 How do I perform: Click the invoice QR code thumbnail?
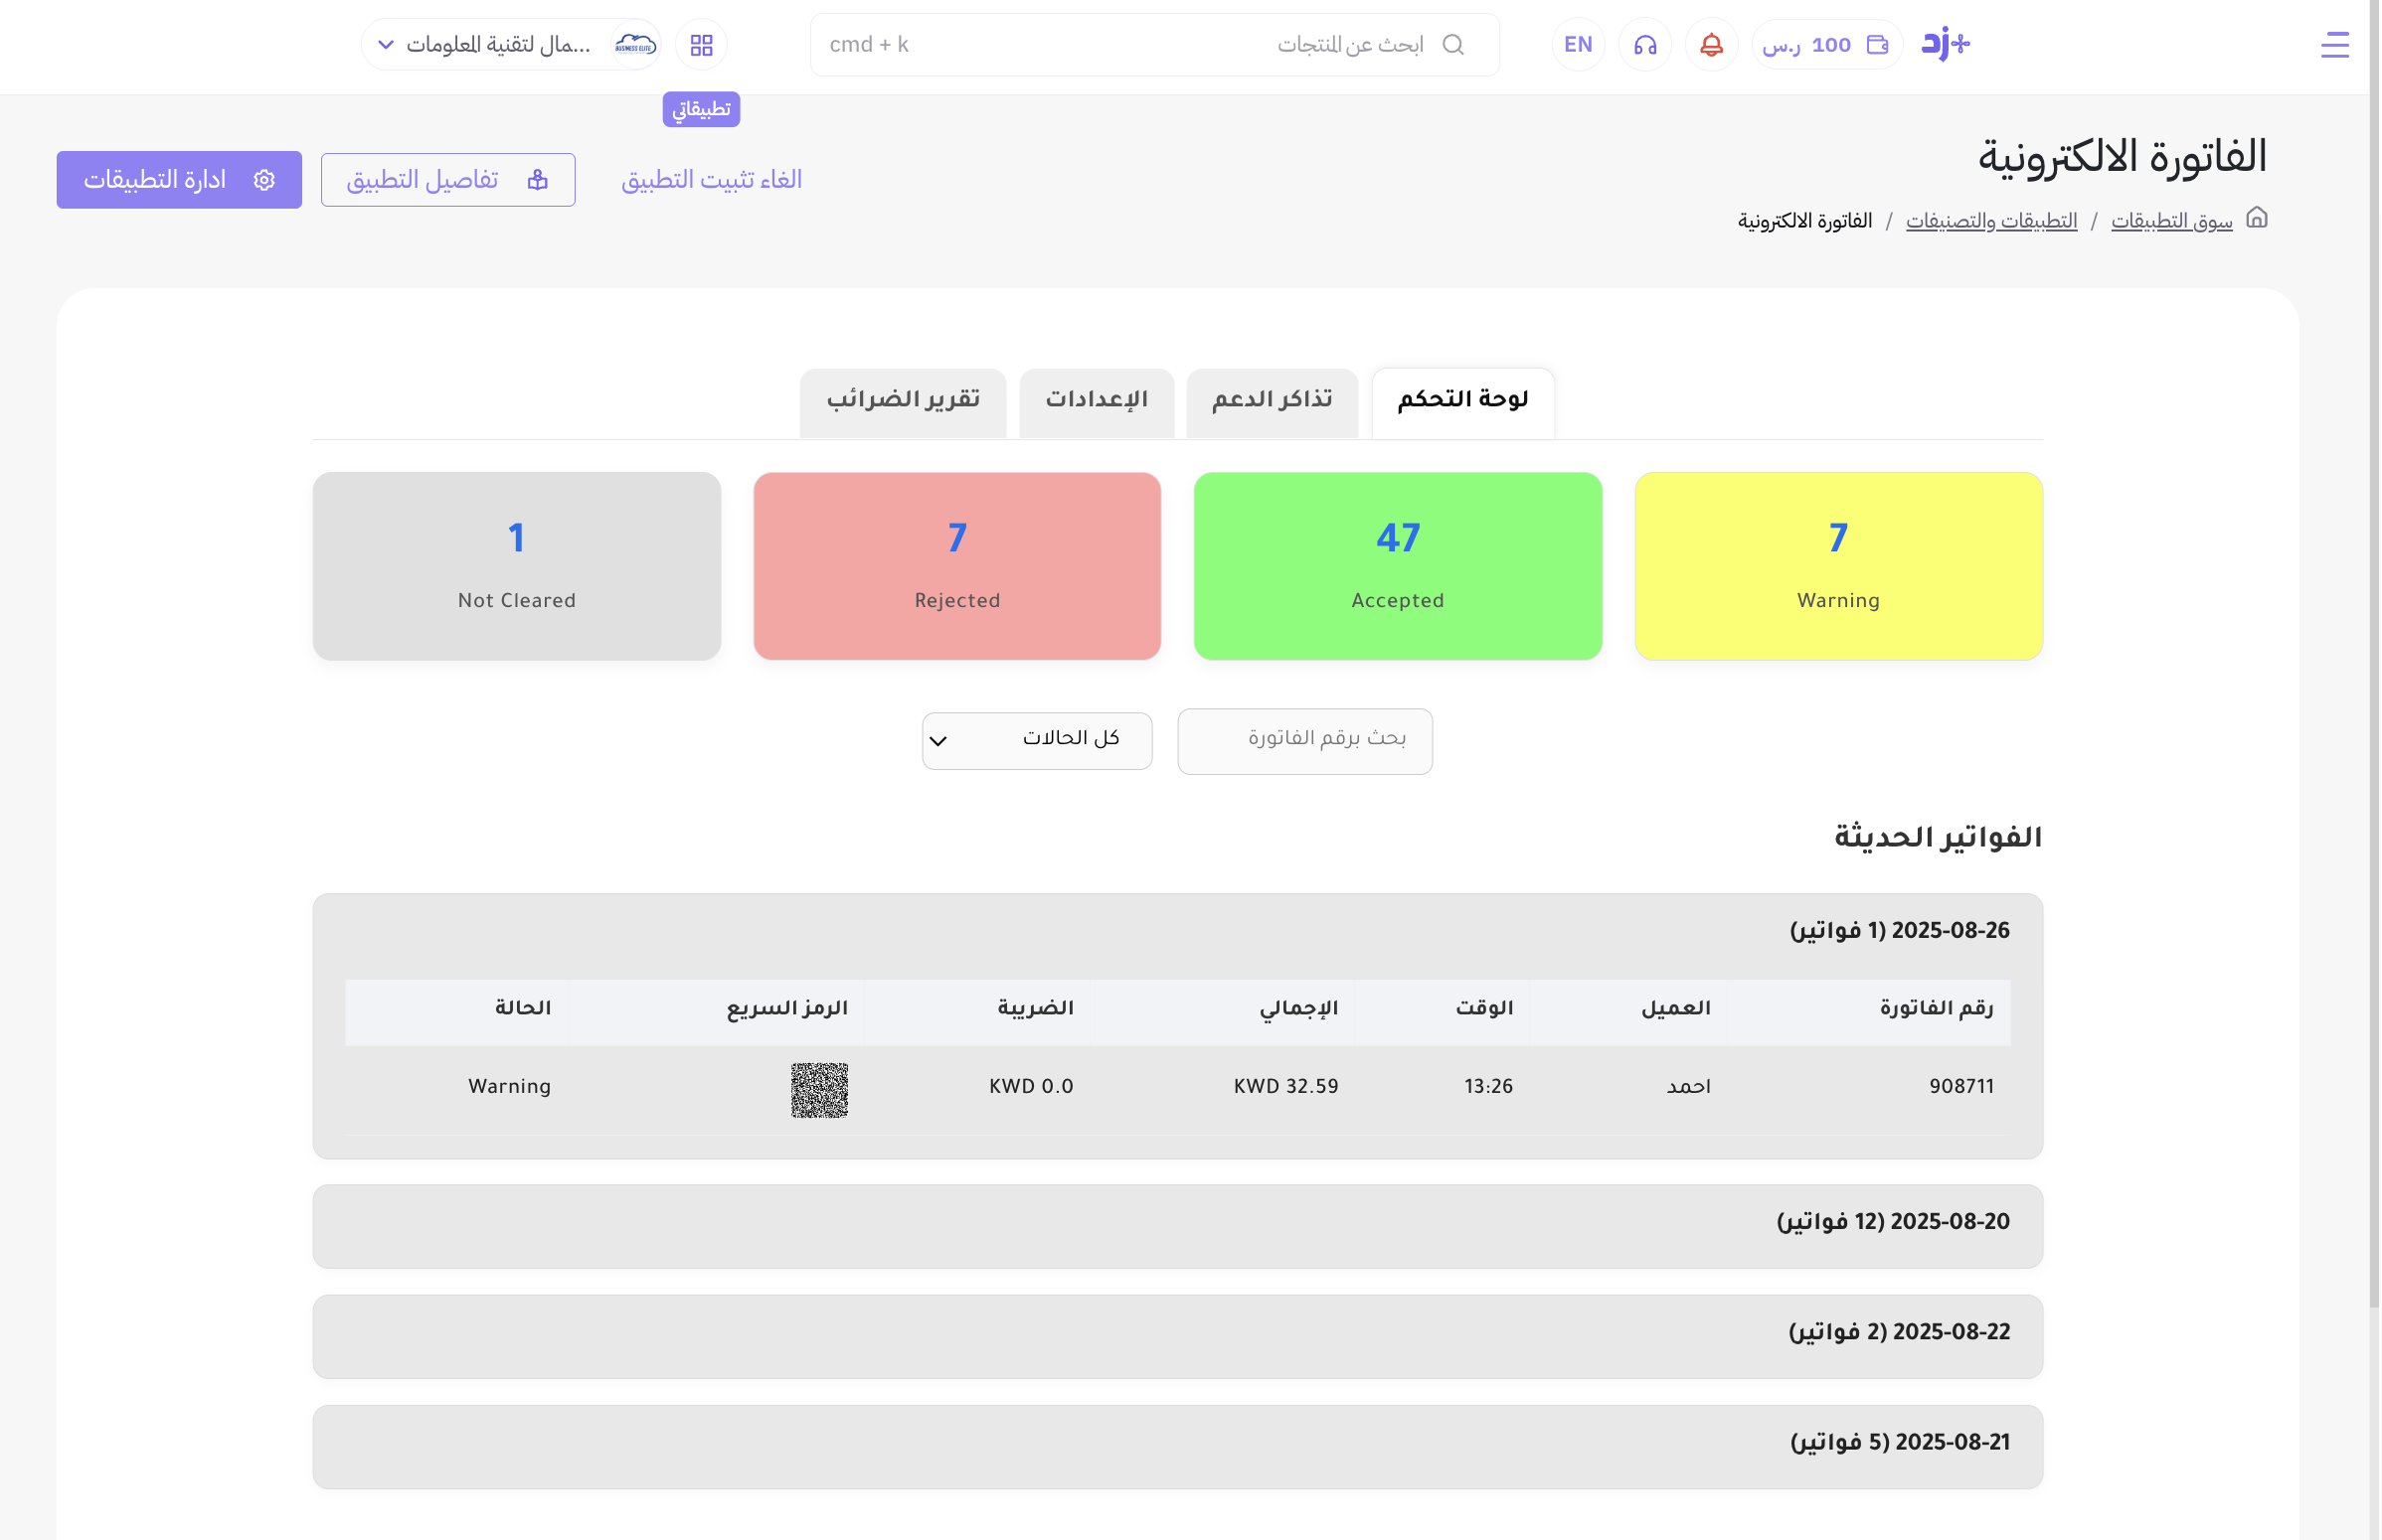(x=819, y=1089)
